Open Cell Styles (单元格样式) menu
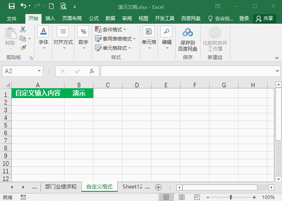282x201 pixels. pos(113,48)
